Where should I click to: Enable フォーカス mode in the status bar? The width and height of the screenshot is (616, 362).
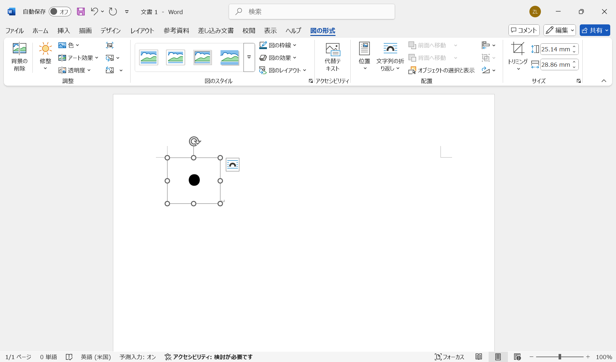pos(449,357)
